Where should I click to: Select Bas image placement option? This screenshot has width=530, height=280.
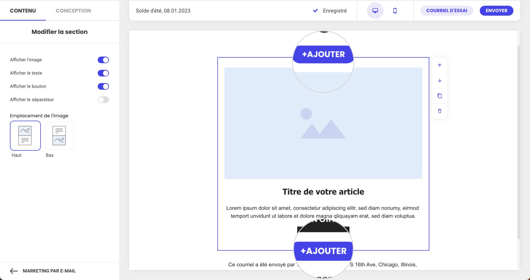60,136
